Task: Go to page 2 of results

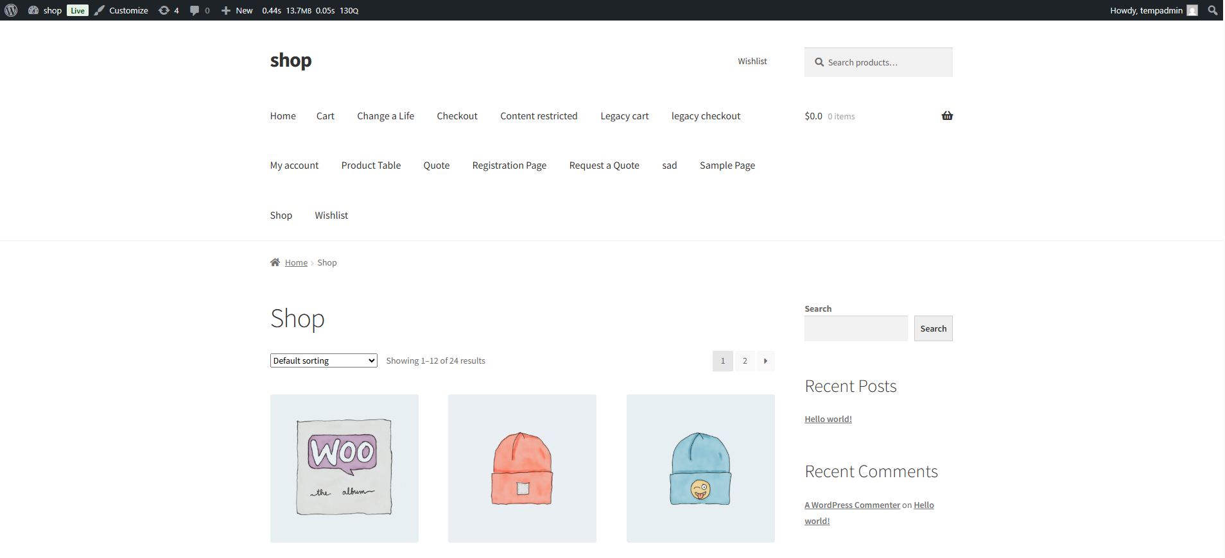Action: (745, 361)
